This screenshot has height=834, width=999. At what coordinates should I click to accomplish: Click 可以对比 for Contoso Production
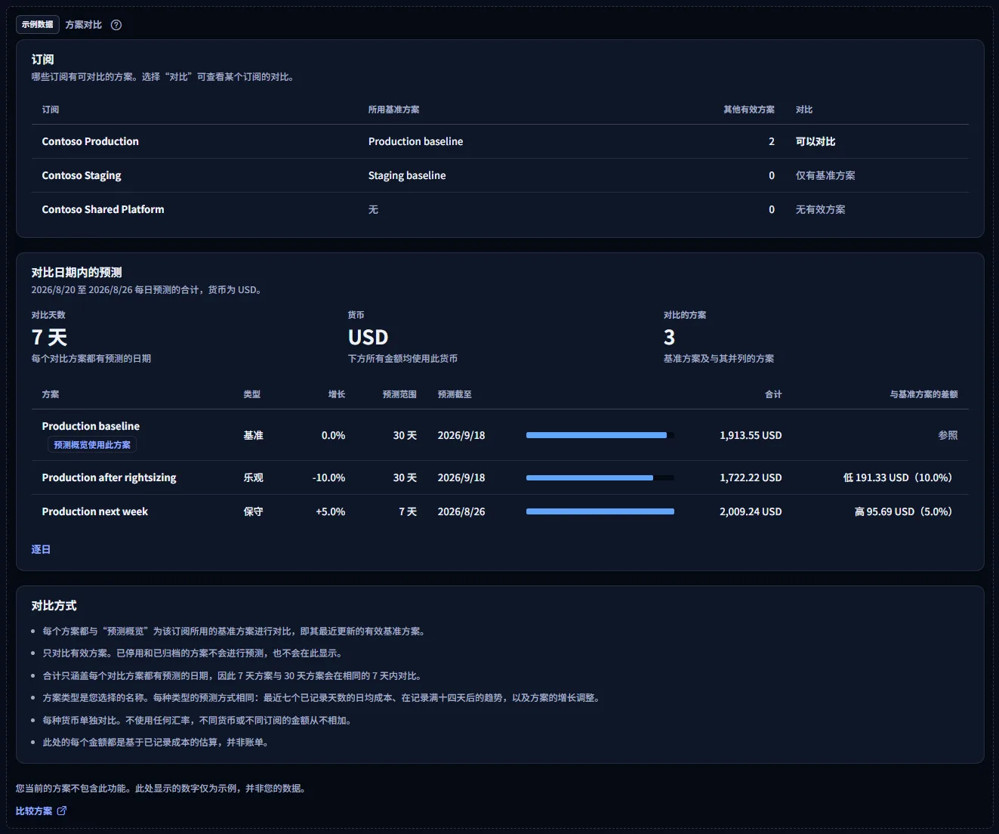coord(816,141)
